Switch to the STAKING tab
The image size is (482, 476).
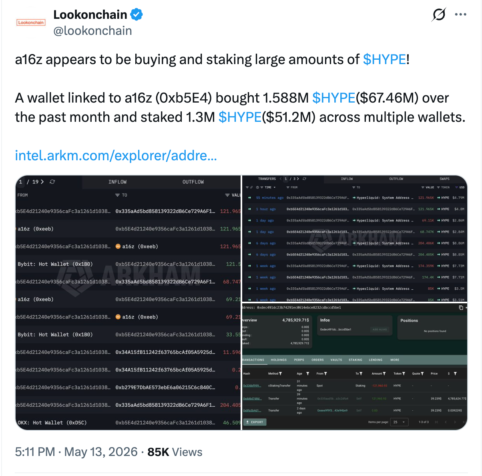(355, 360)
